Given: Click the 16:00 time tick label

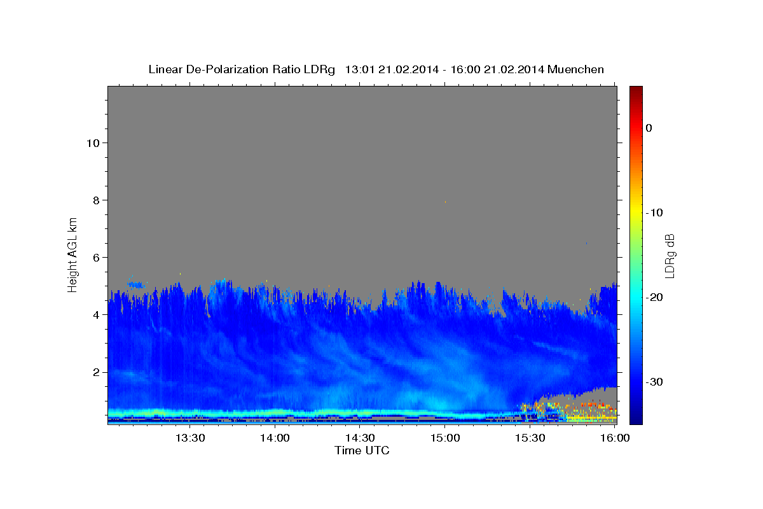Looking at the screenshot, I should click(x=614, y=438).
